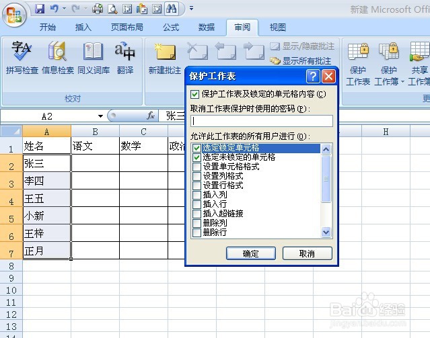Viewport: 430px width, 338px height.
Task: Click 显示所有批注 in ribbon
Action: (301, 60)
